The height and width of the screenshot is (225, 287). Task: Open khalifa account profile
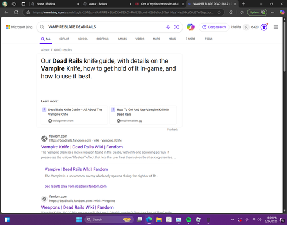click(x=240, y=27)
